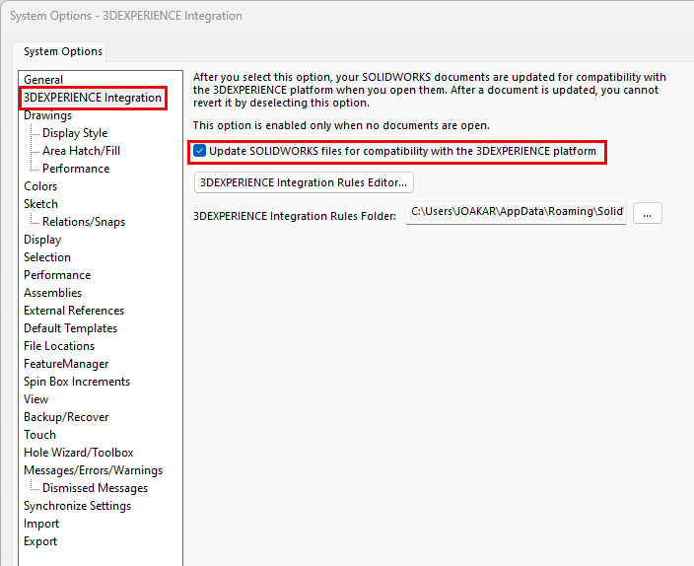This screenshot has height=566, width=694.
Task: Select 3DEXPERIENCE Integration category
Action: (x=93, y=98)
